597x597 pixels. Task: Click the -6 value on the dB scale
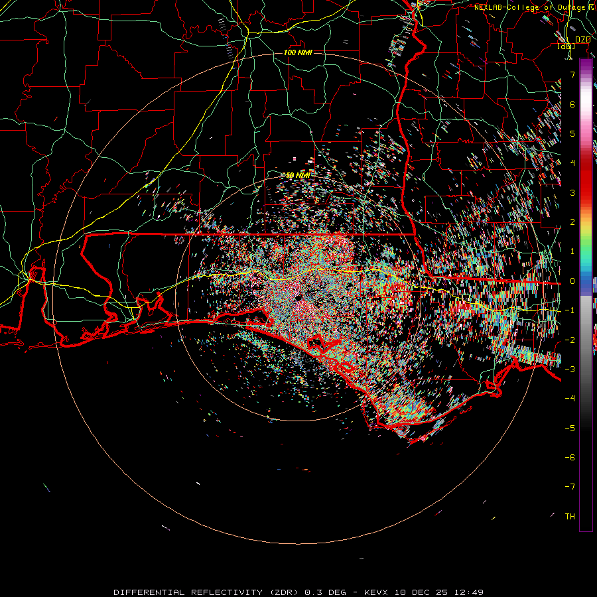570,458
